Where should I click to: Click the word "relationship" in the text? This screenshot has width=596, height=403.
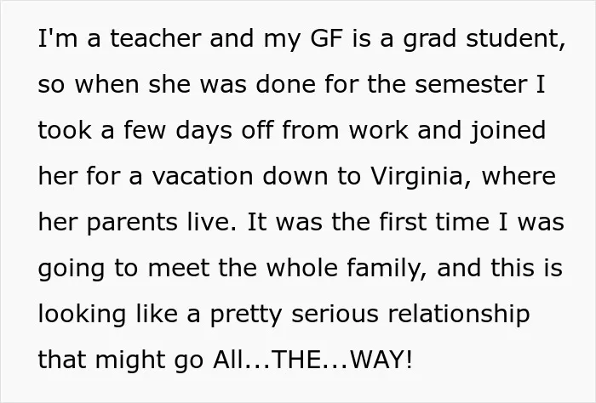tap(459, 315)
